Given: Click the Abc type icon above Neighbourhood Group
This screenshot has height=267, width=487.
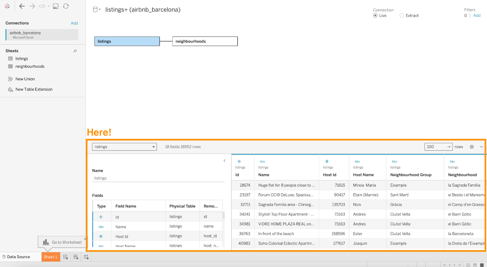Looking at the screenshot, I should 394,162.
